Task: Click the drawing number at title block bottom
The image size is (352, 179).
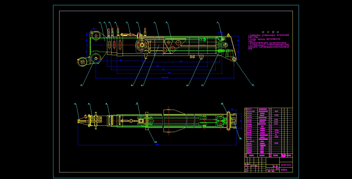Action: 284,170
